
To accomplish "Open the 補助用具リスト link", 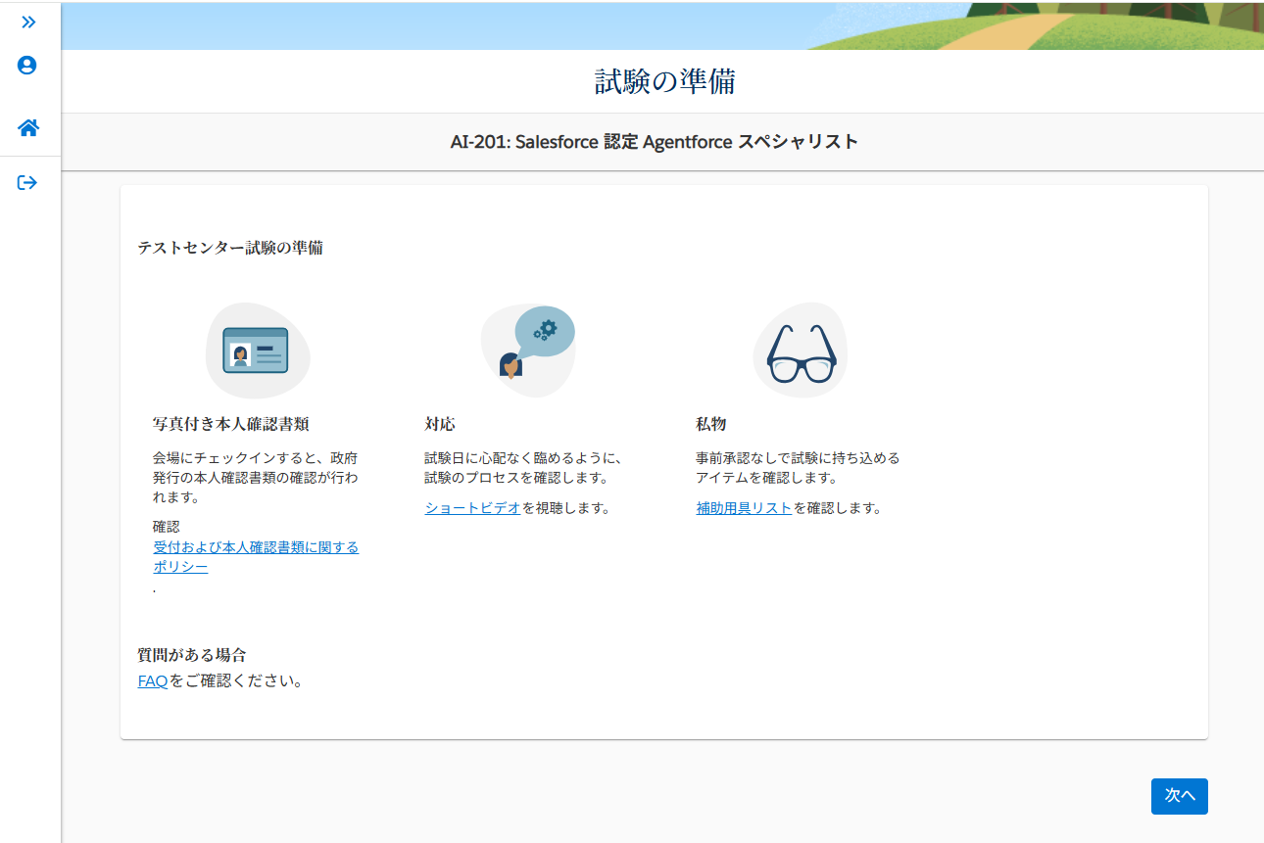I will (744, 508).
